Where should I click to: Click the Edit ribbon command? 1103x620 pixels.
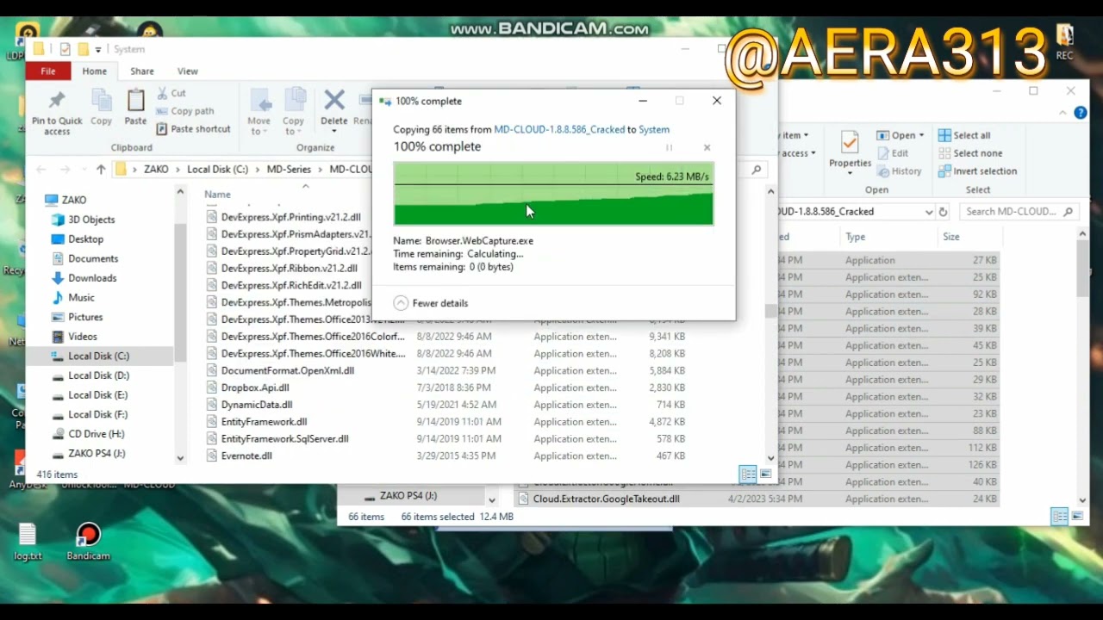[893, 153]
